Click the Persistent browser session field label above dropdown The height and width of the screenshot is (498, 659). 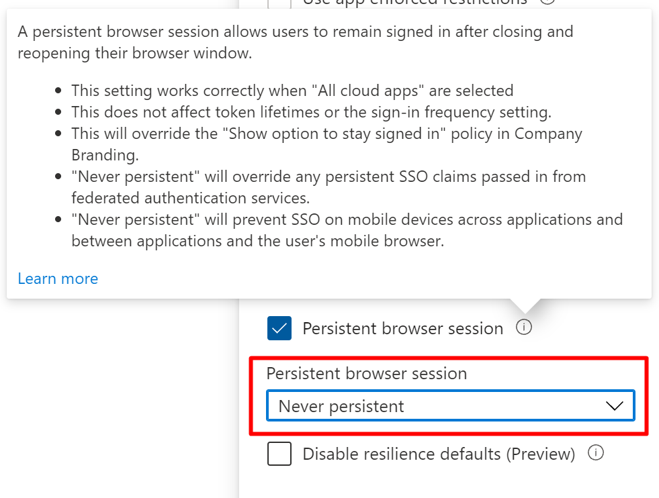pos(366,374)
